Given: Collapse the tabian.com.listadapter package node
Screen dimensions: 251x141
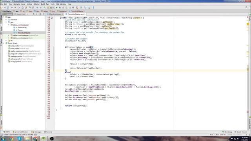Looking at the screenshot, I should pos(9,25).
